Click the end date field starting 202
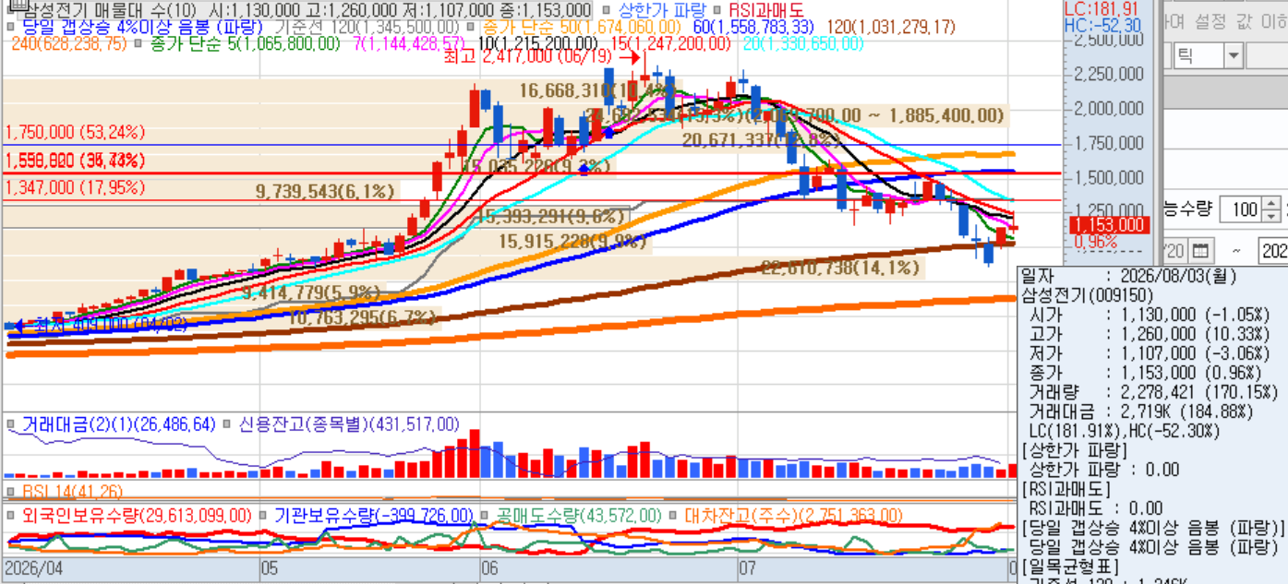1288x584 pixels. pos(1273,250)
